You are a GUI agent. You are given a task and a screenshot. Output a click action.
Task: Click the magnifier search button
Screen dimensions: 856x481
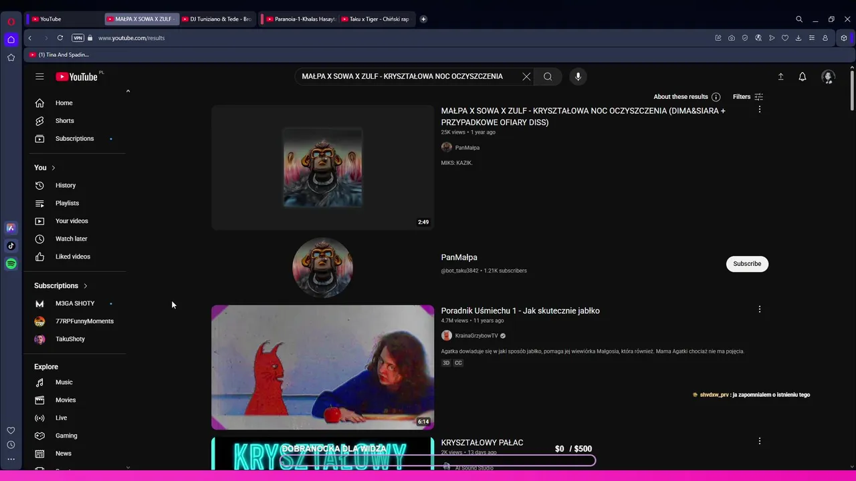coord(548,76)
